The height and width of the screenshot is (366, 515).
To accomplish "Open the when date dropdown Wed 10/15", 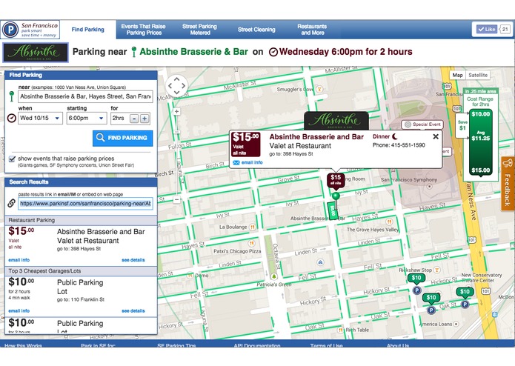I will [x=40, y=118].
